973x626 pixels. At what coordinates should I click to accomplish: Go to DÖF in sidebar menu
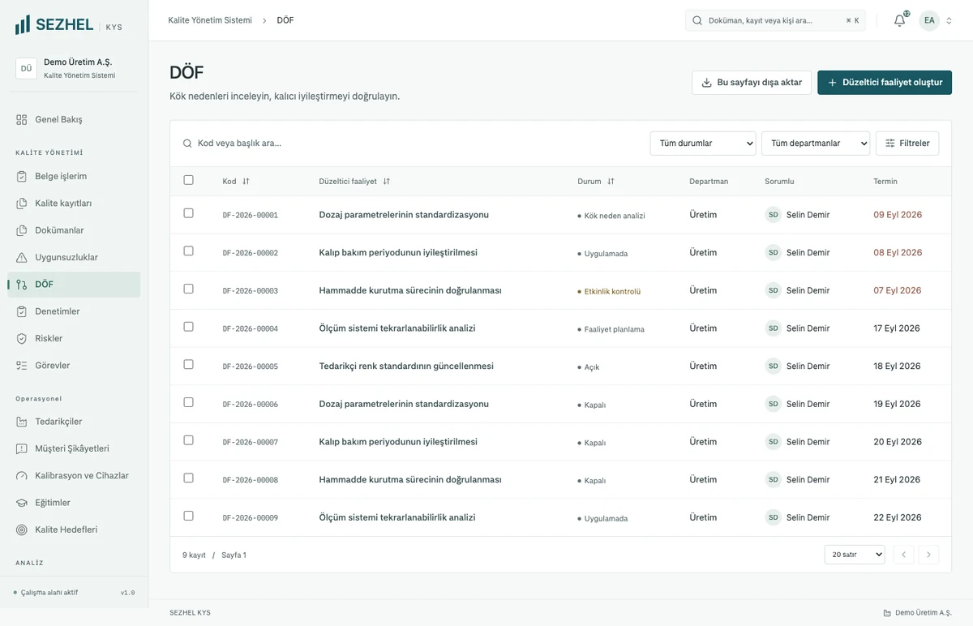[75, 285]
